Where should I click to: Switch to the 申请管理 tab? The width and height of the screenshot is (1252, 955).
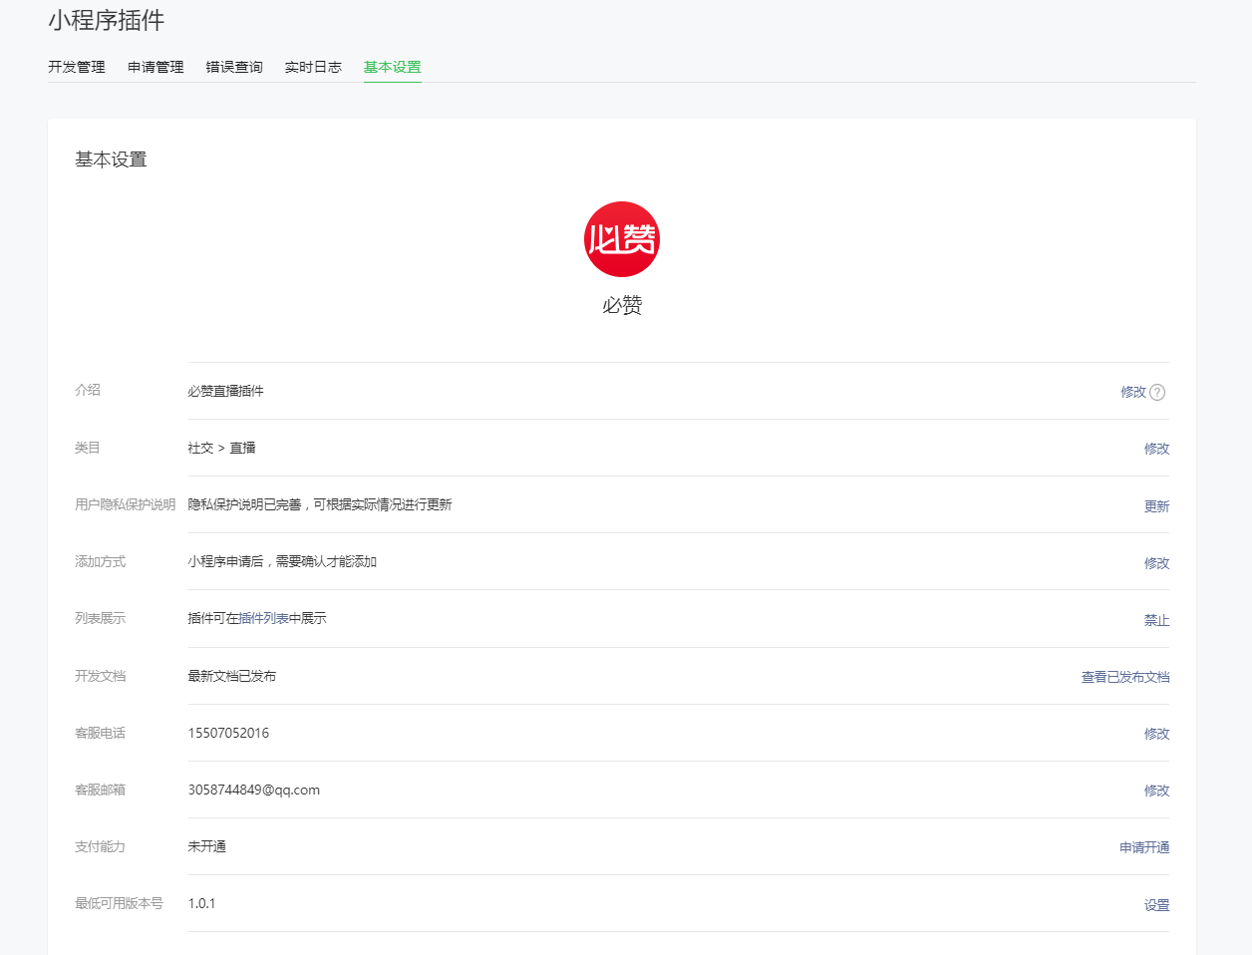[x=156, y=67]
